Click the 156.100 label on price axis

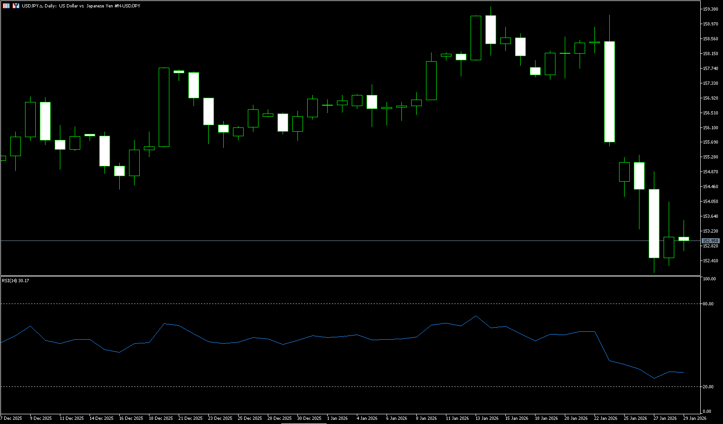click(710, 127)
